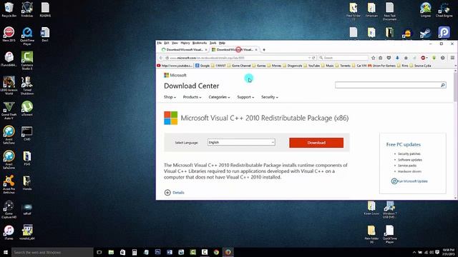This screenshot has height=257, width=458.
Task: Open Windows 7 USB DVD tool icon
Action: tap(389, 209)
